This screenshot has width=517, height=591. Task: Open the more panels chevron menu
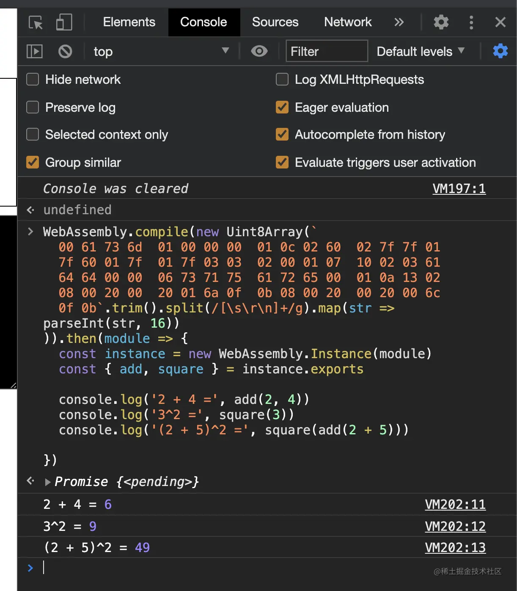coord(399,22)
